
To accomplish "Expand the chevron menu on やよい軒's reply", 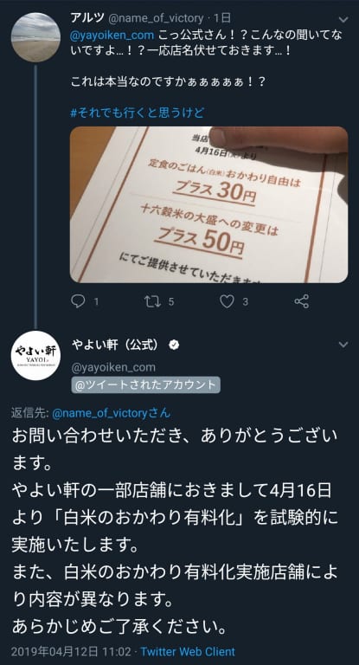I will point(343,345).
